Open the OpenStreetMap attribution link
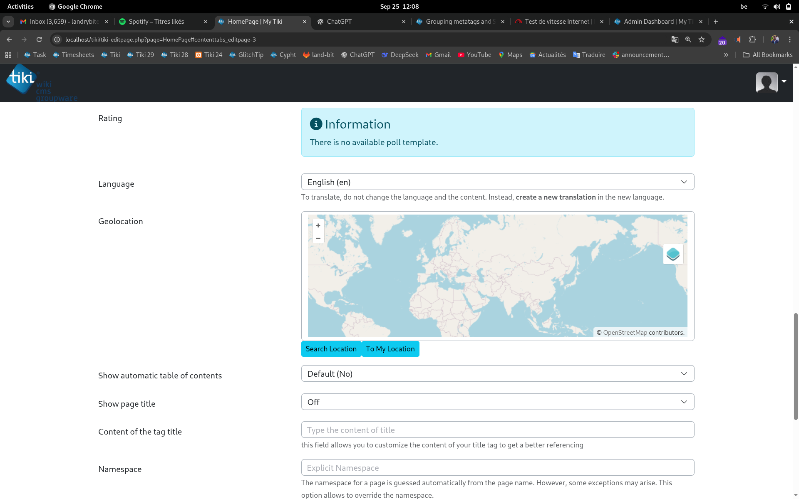 click(x=625, y=333)
